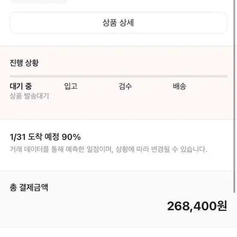Image resolution: width=237 pixels, height=237 pixels.
Task: Select the 검수 inspection step
Action: 125,86
